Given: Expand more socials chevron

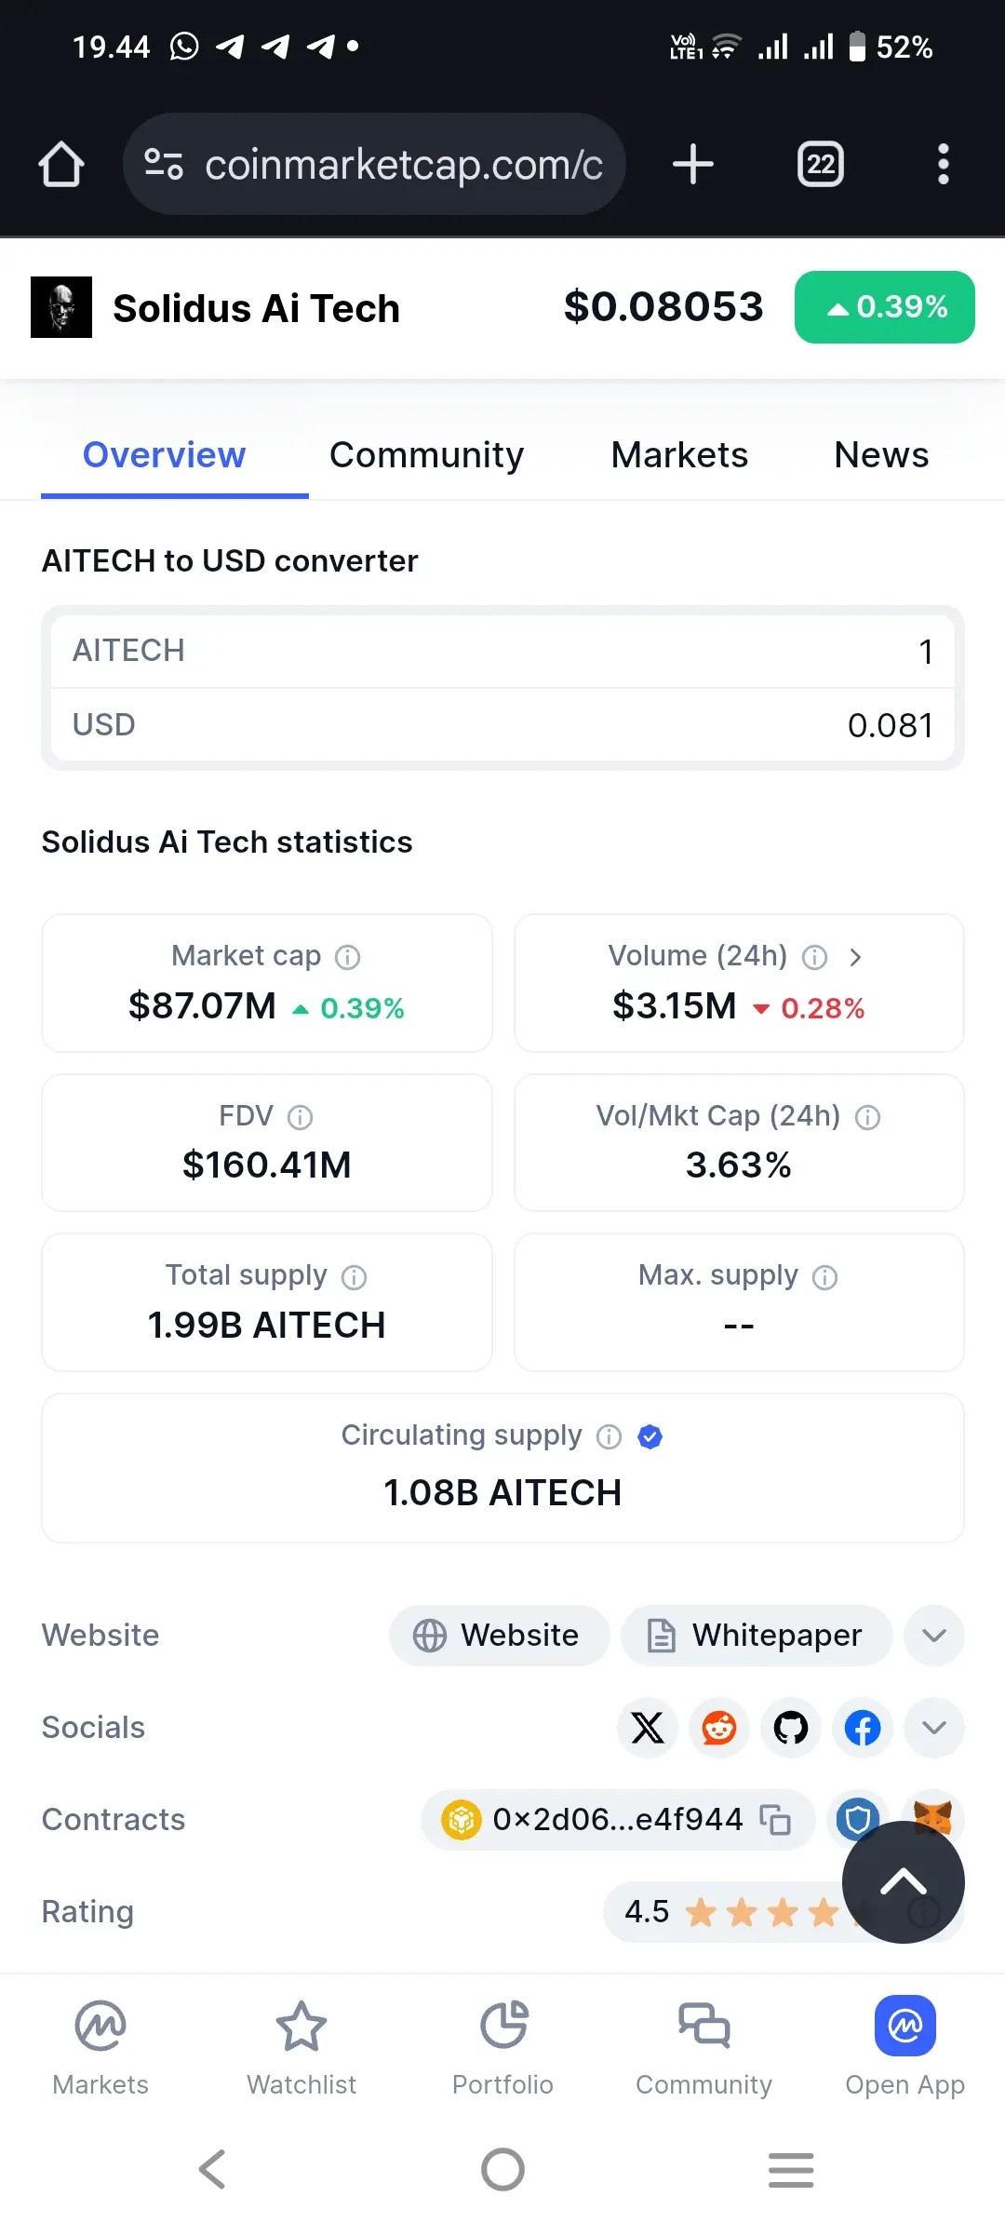Looking at the screenshot, I should tap(934, 1728).
